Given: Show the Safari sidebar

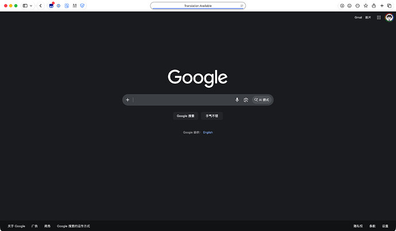Looking at the screenshot, I should click(25, 6).
